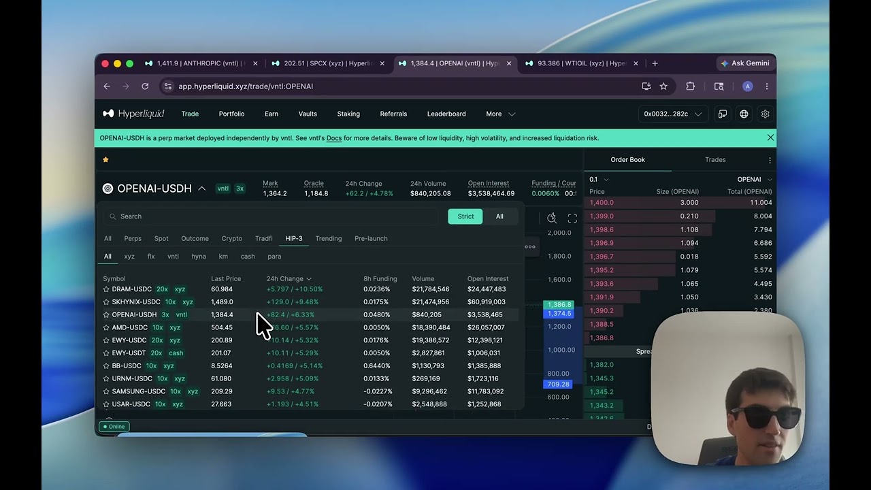Open browser extensions puzzle icon
871x490 pixels.
click(x=690, y=86)
